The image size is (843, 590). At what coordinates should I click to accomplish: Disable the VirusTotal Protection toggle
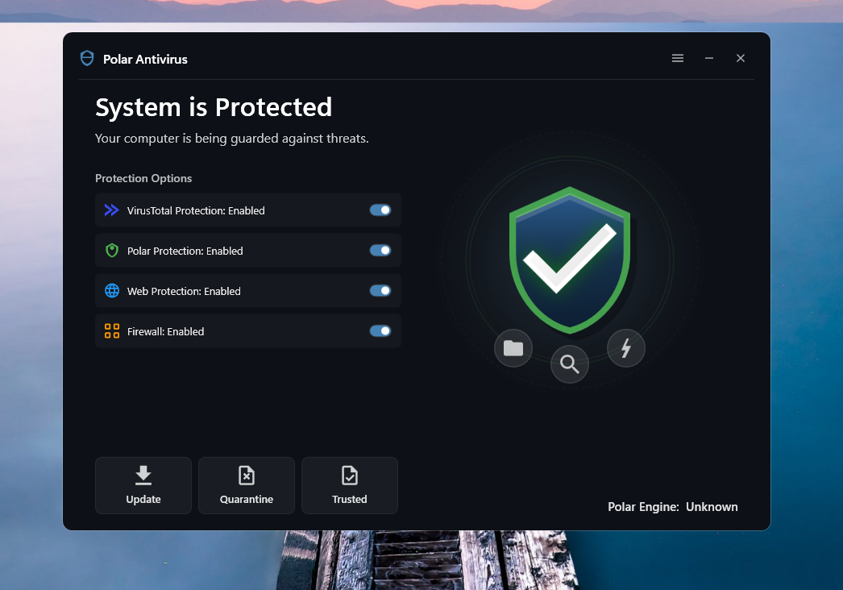(x=380, y=210)
